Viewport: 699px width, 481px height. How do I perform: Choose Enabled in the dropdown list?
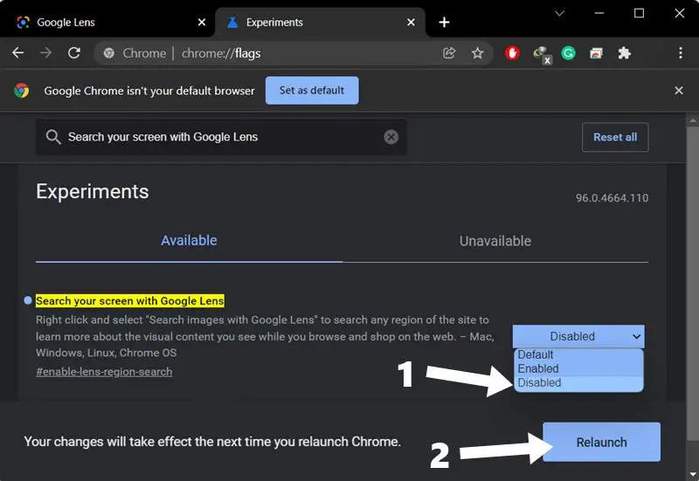coord(578,368)
